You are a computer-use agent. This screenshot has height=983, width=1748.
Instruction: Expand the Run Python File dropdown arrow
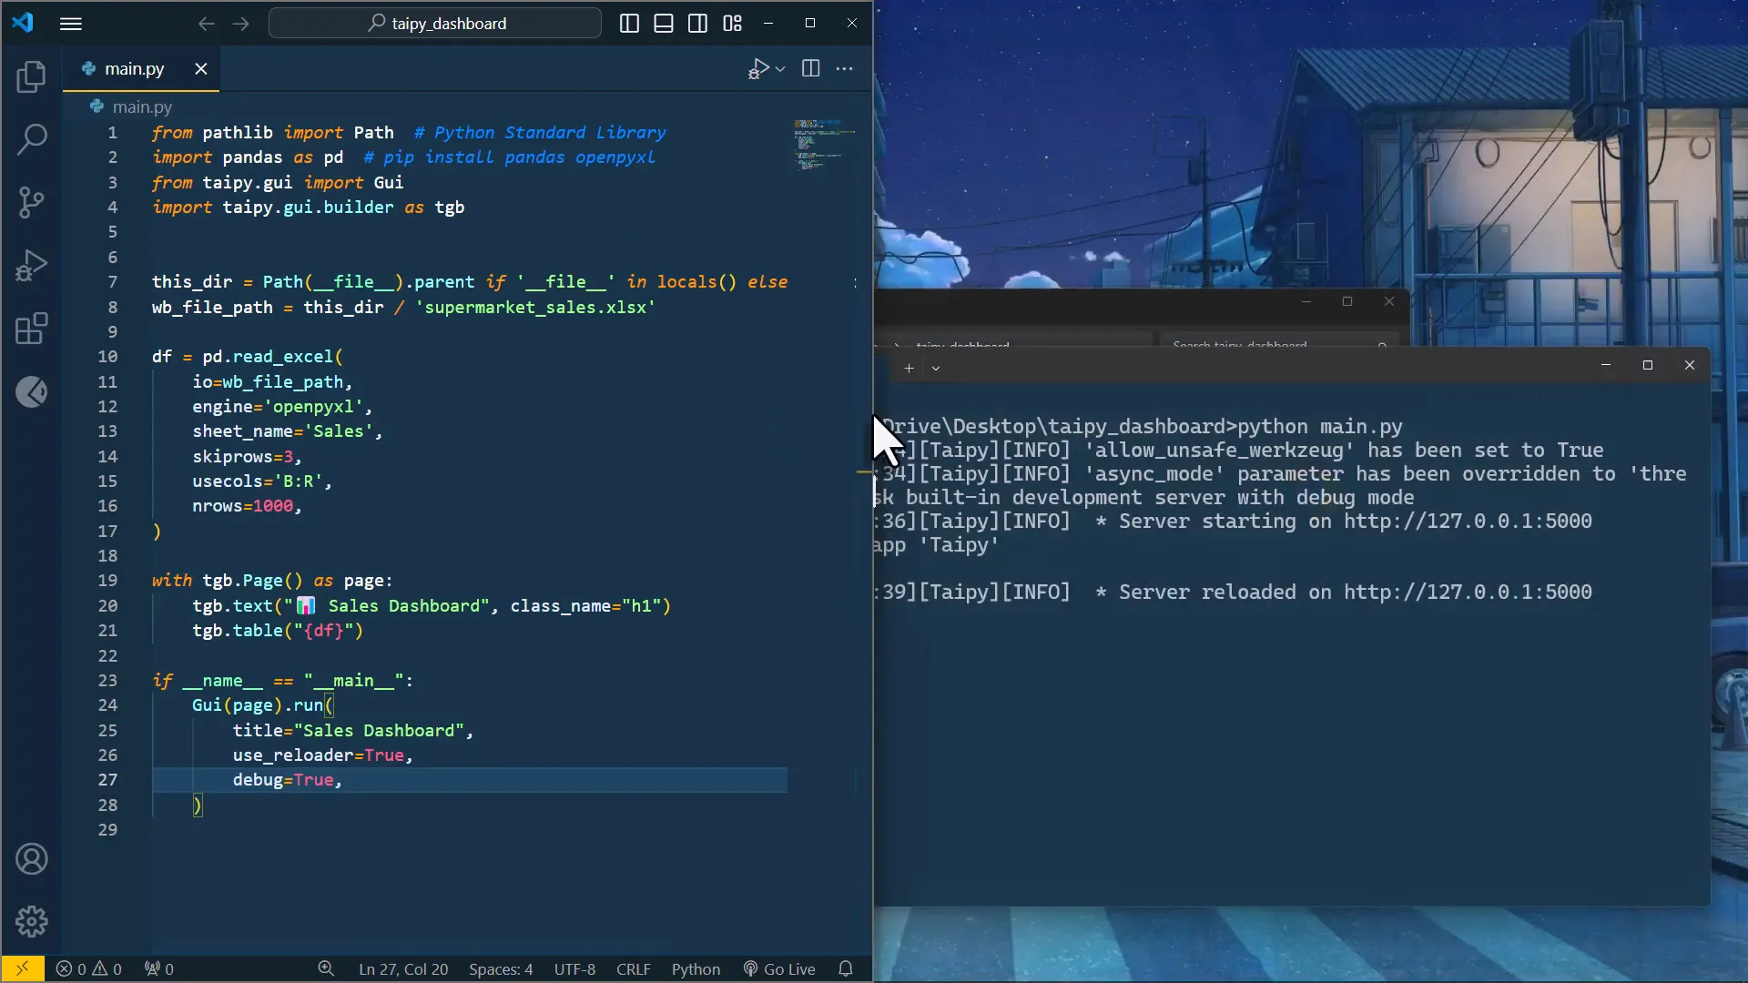click(x=780, y=69)
